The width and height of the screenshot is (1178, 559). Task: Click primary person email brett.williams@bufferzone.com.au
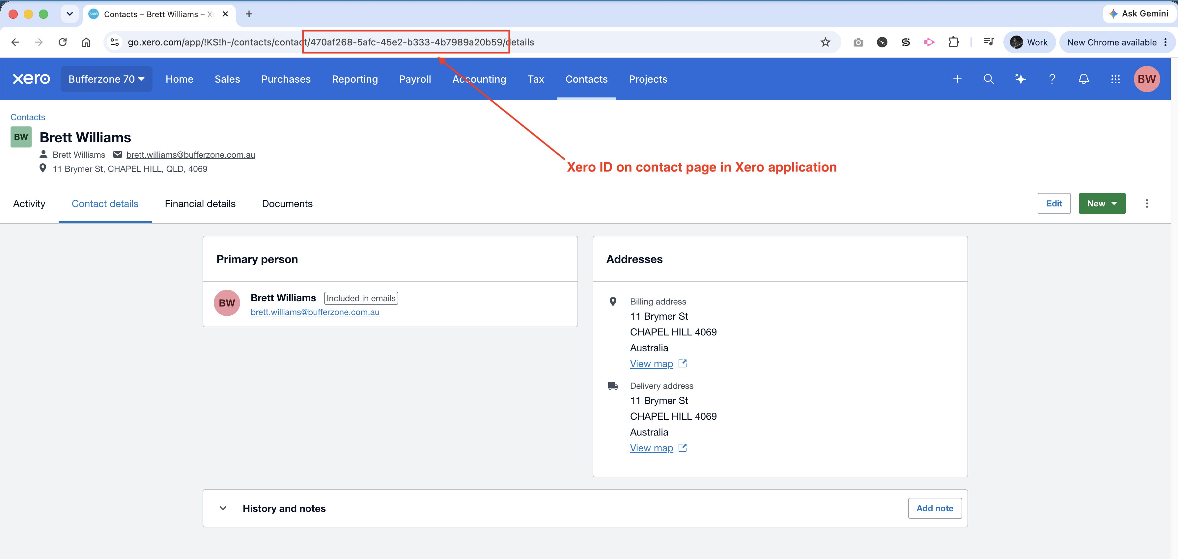point(315,312)
